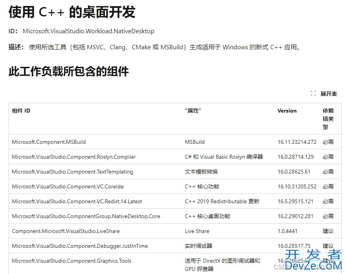
Task: Select Microsoft.VisualStudio.Component.TextTemplating cell
Action: tap(72, 172)
